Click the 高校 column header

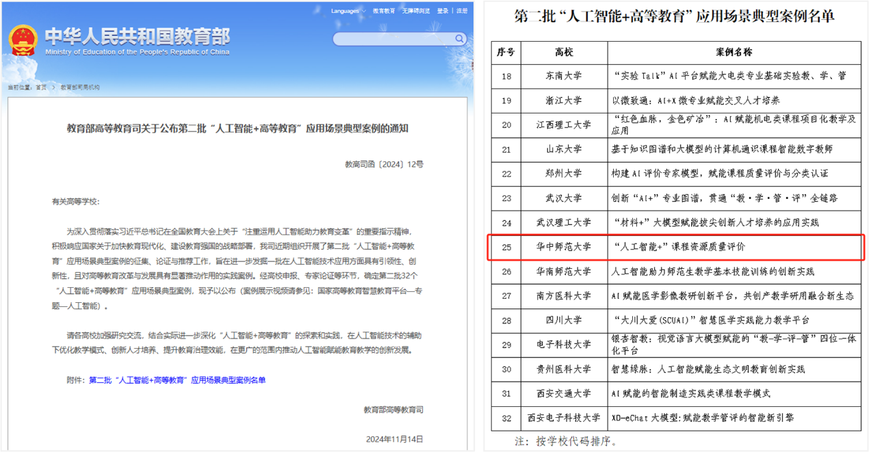[564, 52]
